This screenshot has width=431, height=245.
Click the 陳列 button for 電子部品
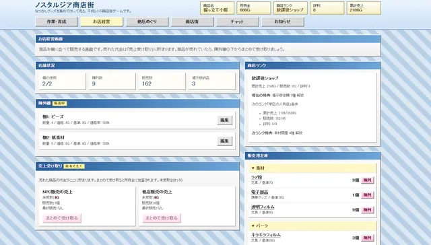[368, 195]
